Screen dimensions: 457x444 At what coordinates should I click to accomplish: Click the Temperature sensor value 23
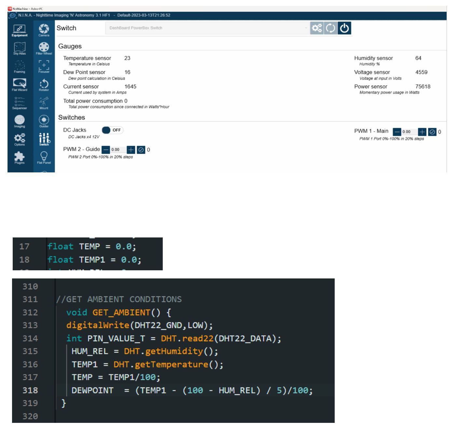tap(127, 58)
